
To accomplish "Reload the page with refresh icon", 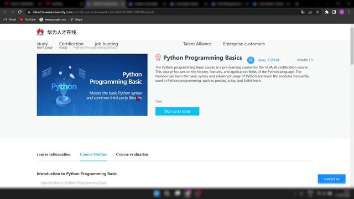I will click(x=20, y=12).
